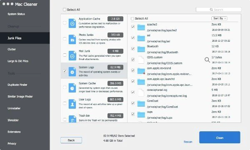The image size is (250, 150).
Task: Click the com.apple.revisiond folder icon
Action: pyautogui.click(x=141, y=71)
